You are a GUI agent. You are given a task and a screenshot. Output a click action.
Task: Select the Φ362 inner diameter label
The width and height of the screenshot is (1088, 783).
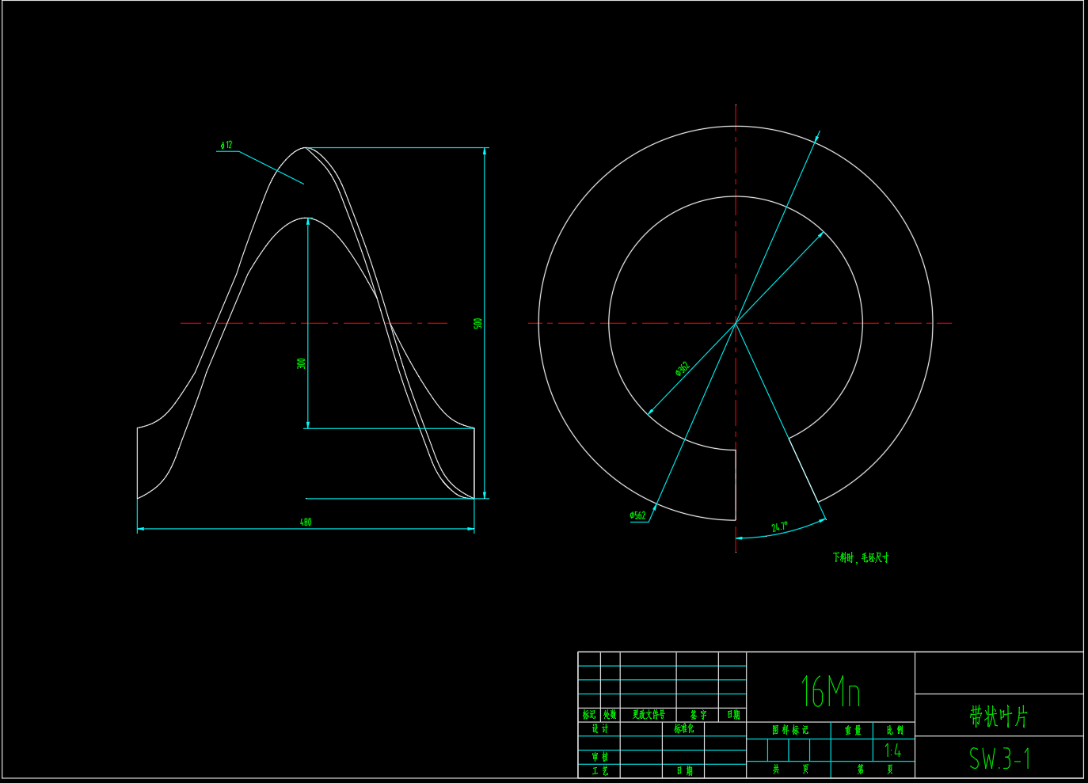(x=682, y=369)
